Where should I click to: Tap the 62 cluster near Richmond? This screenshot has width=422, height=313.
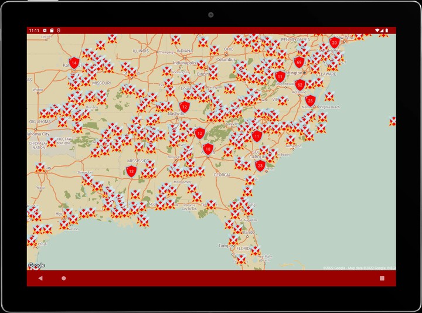pos(300,85)
